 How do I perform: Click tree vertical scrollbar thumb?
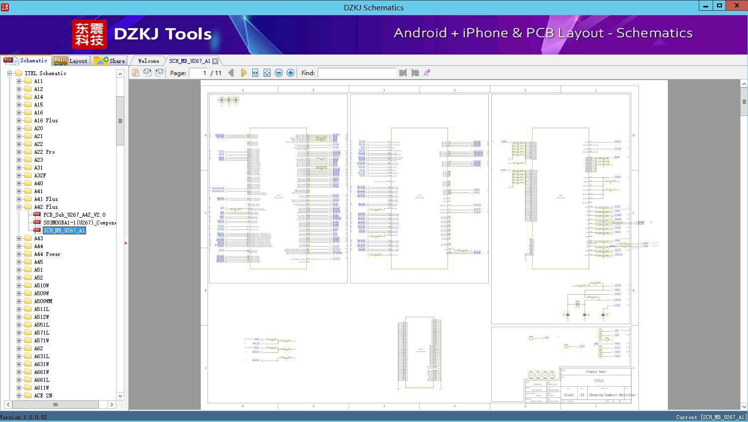120,121
